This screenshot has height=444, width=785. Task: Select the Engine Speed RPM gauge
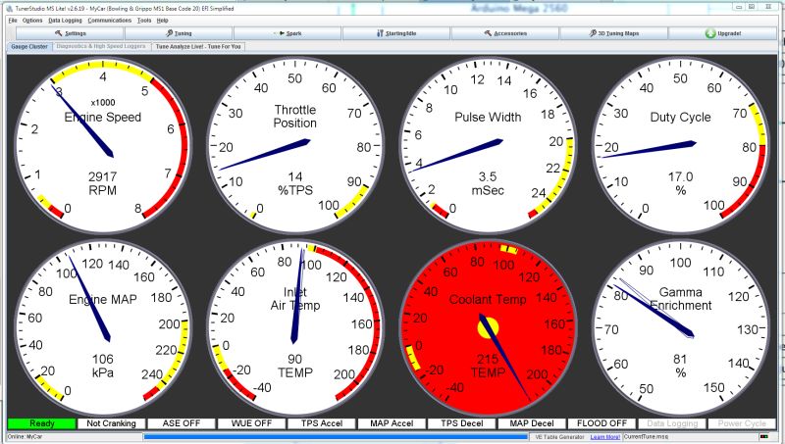103,145
